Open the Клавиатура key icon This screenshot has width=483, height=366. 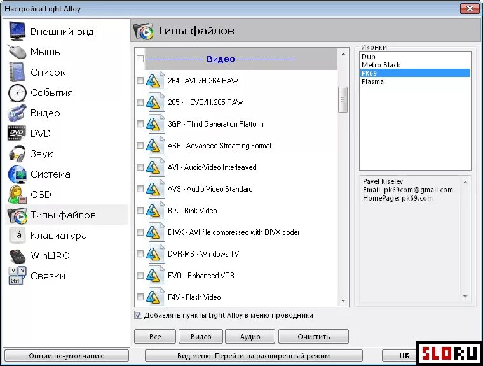pos(18,235)
